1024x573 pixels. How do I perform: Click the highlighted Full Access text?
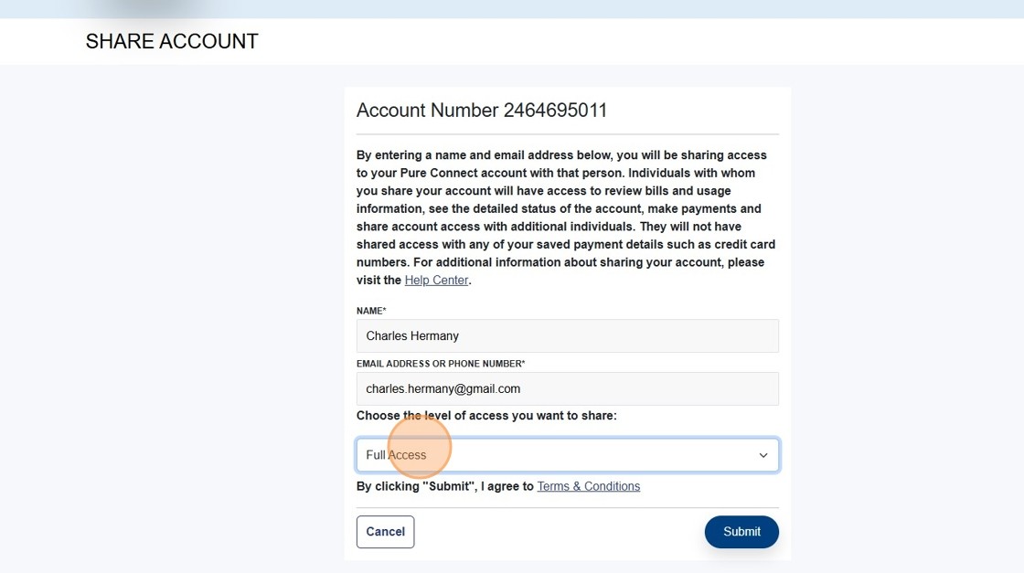point(395,454)
